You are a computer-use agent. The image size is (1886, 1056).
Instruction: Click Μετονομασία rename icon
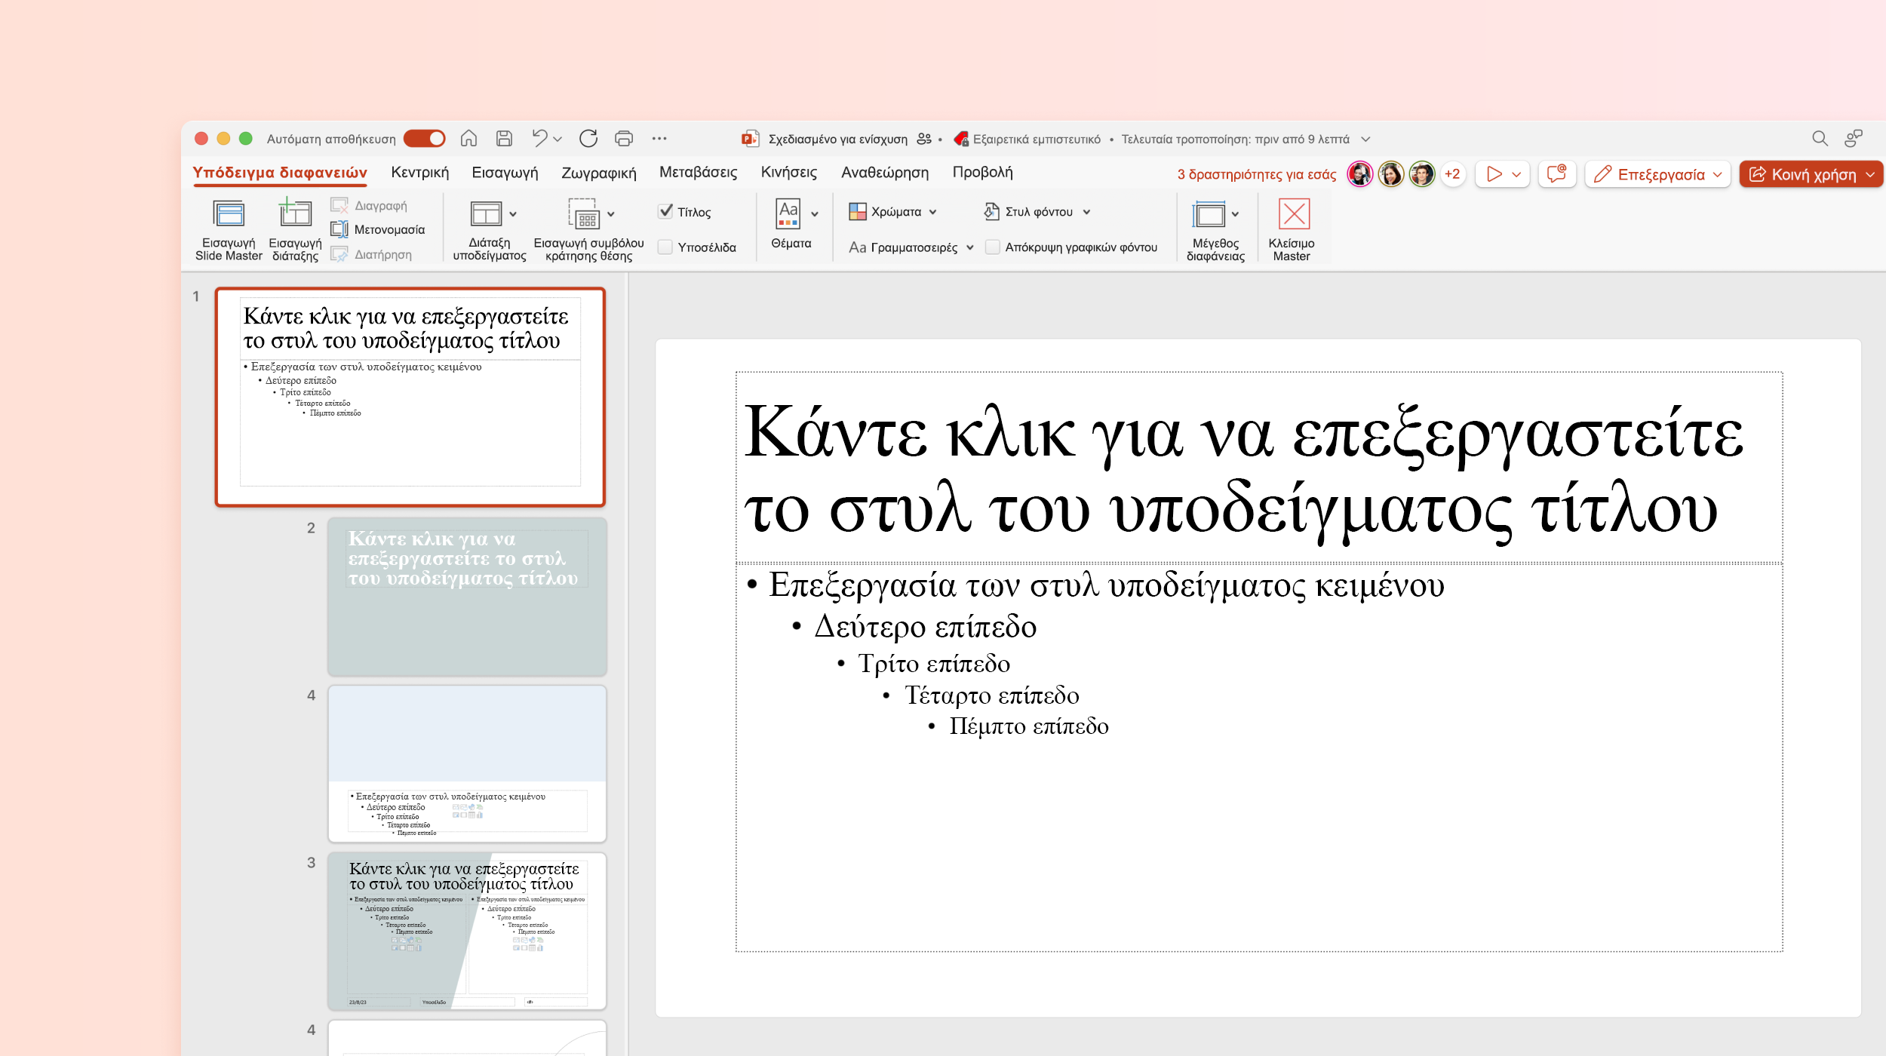[339, 229]
